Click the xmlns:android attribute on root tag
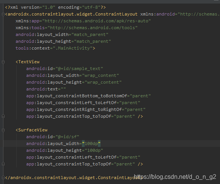220x184 pixels. point(180,14)
